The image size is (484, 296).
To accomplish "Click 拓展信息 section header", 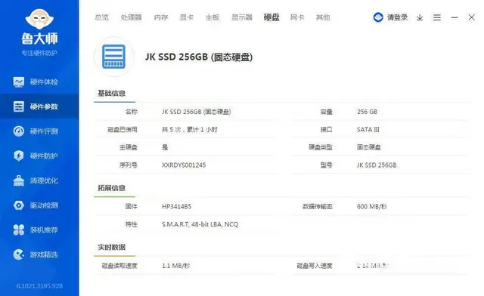I will 111,188.
